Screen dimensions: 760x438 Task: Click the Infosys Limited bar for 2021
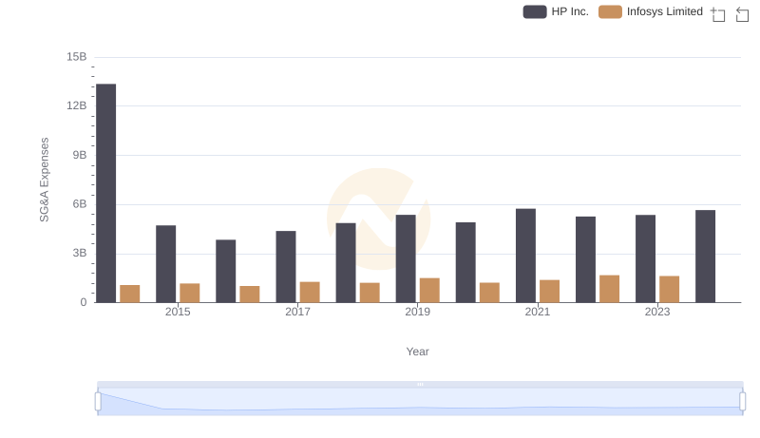550,291
